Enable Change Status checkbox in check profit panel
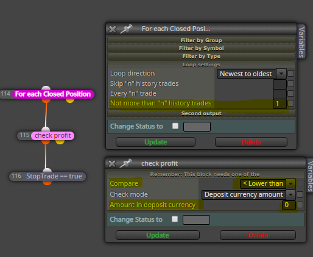Viewport: 313px width, 257px height. [175, 219]
